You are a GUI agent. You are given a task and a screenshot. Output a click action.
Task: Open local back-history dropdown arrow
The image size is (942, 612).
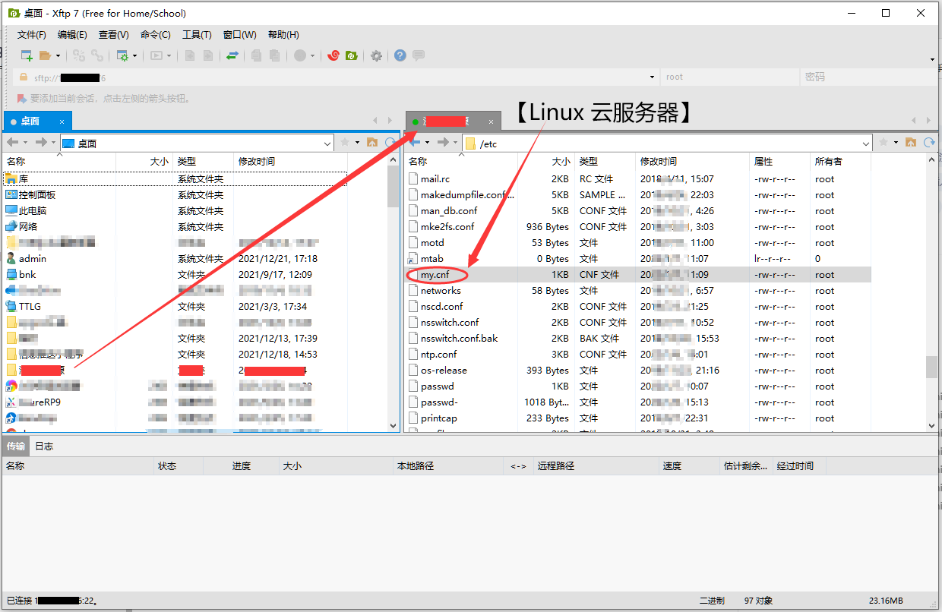(25, 142)
